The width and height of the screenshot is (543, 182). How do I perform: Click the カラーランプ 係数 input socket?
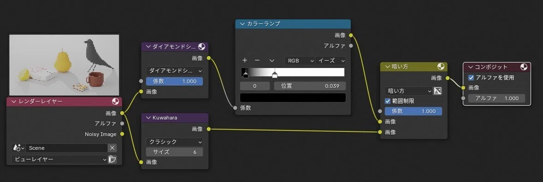pyautogui.click(x=236, y=108)
